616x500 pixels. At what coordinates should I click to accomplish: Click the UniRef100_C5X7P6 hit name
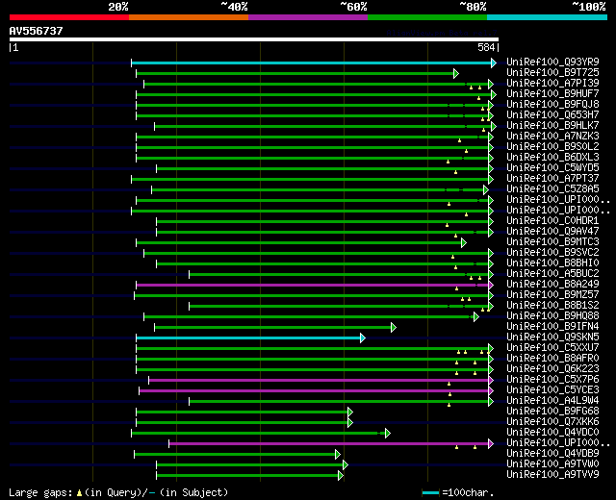552,380
